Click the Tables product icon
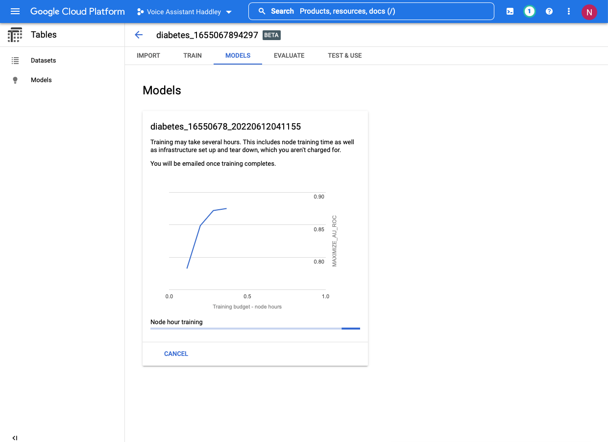Image resolution: width=608 pixels, height=442 pixels. [x=15, y=35]
